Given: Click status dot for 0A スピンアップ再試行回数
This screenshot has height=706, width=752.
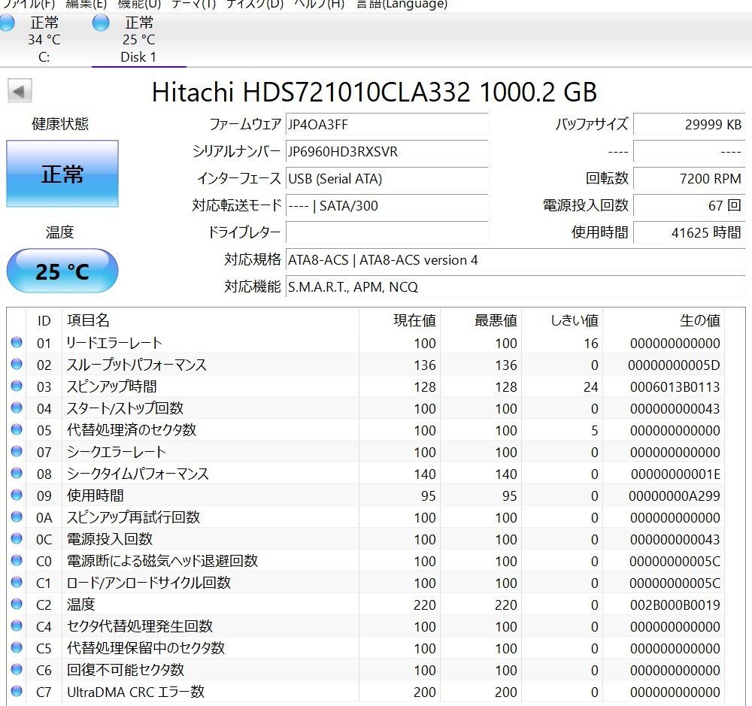Looking at the screenshot, I should [17, 517].
